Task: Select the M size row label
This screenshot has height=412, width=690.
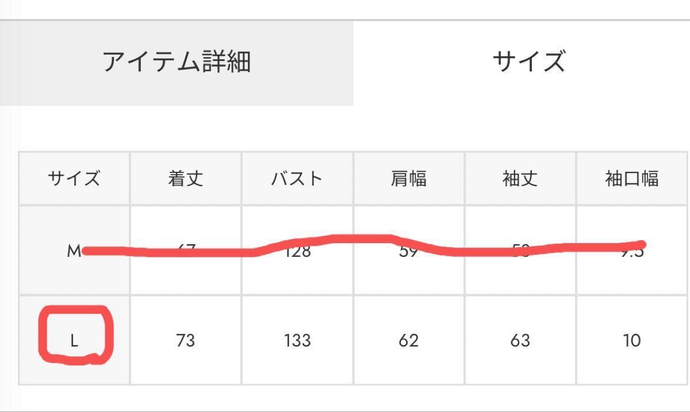Action: (74, 251)
